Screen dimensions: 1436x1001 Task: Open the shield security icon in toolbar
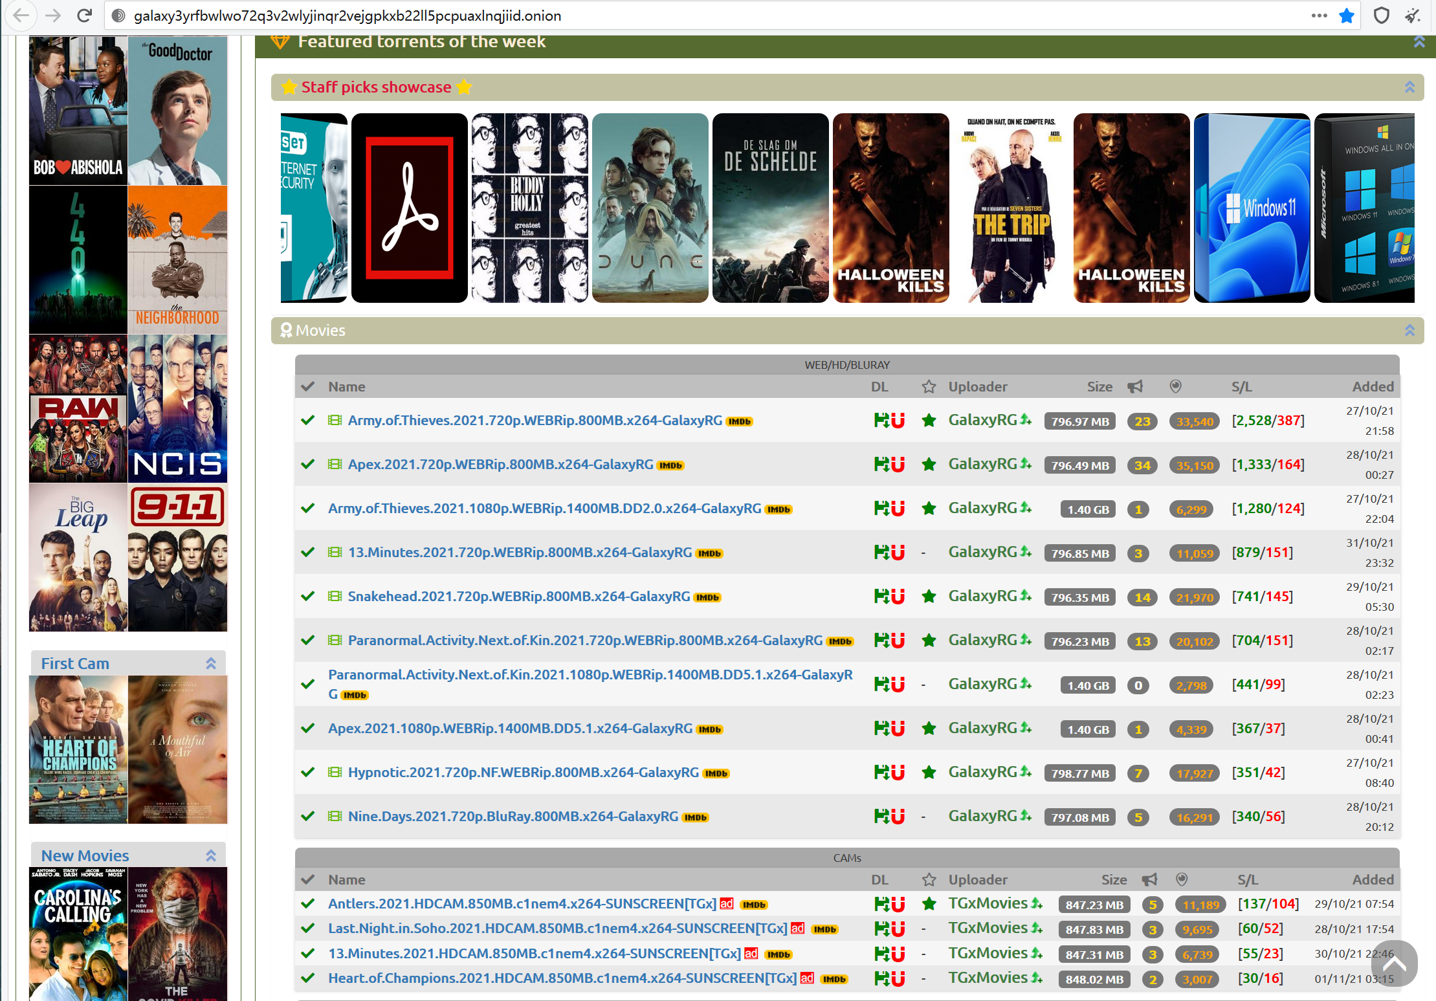[x=1381, y=16]
